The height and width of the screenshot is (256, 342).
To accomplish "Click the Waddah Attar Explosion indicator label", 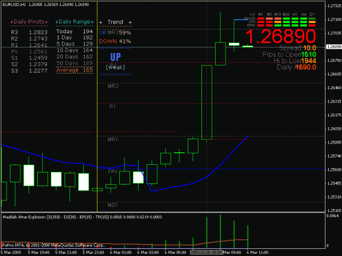I will coord(82,217).
